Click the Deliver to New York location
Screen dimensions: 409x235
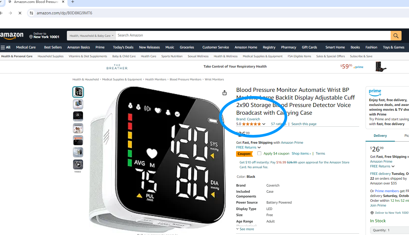point(44,35)
